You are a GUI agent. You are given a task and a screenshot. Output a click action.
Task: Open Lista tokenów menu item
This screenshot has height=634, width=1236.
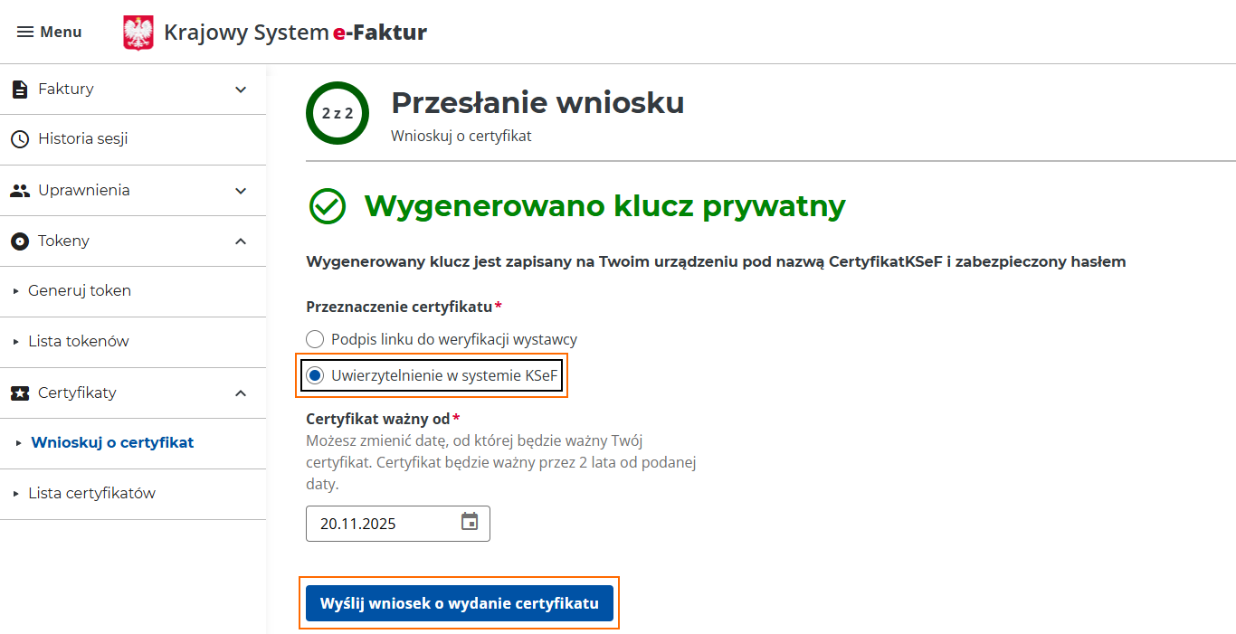tap(79, 342)
